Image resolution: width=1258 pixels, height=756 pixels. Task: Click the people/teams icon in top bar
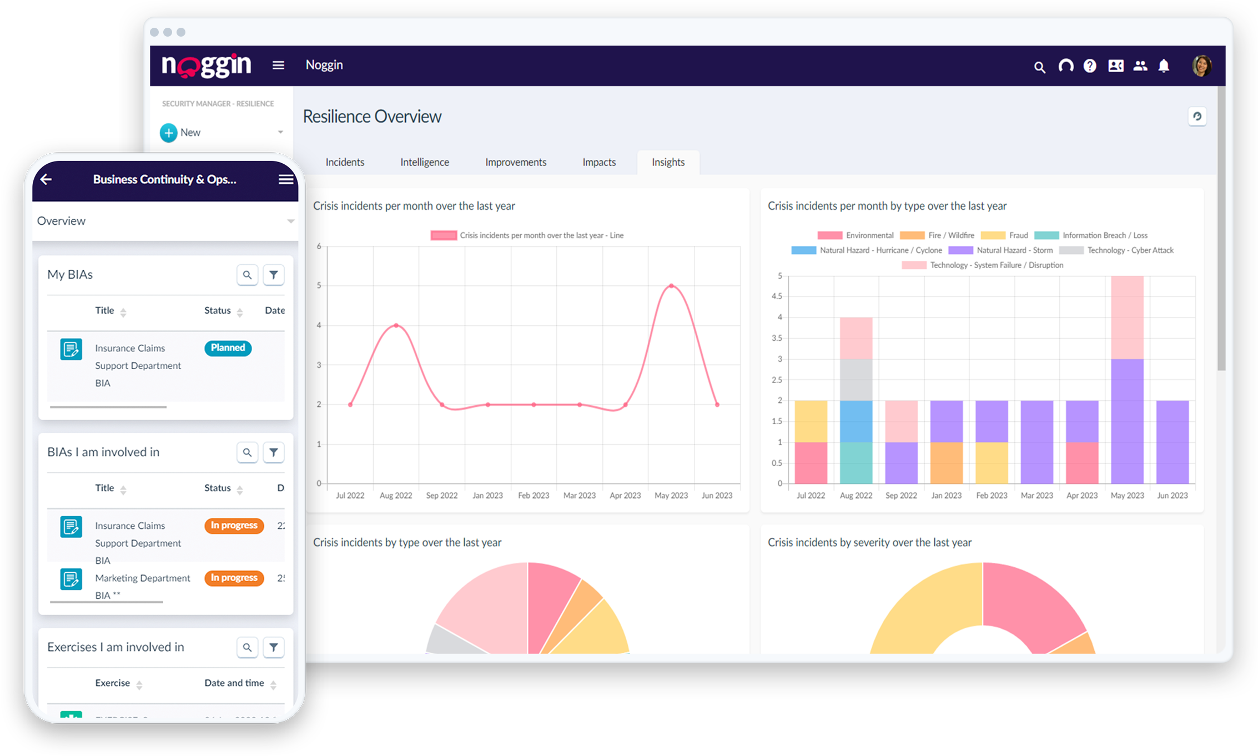[1140, 65]
